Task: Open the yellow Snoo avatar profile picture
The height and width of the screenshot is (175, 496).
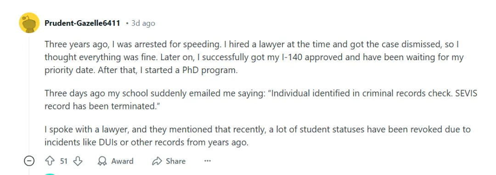Action: tap(29, 23)
